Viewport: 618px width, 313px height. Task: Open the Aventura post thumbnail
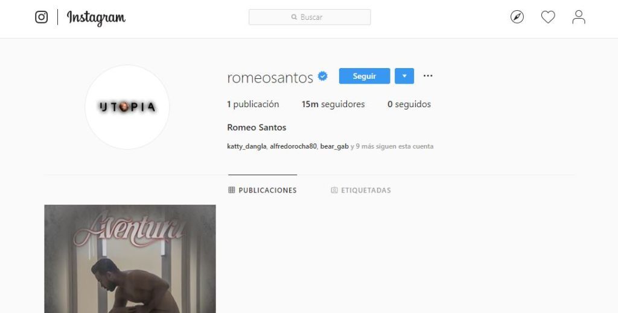click(x=130, y=259)
